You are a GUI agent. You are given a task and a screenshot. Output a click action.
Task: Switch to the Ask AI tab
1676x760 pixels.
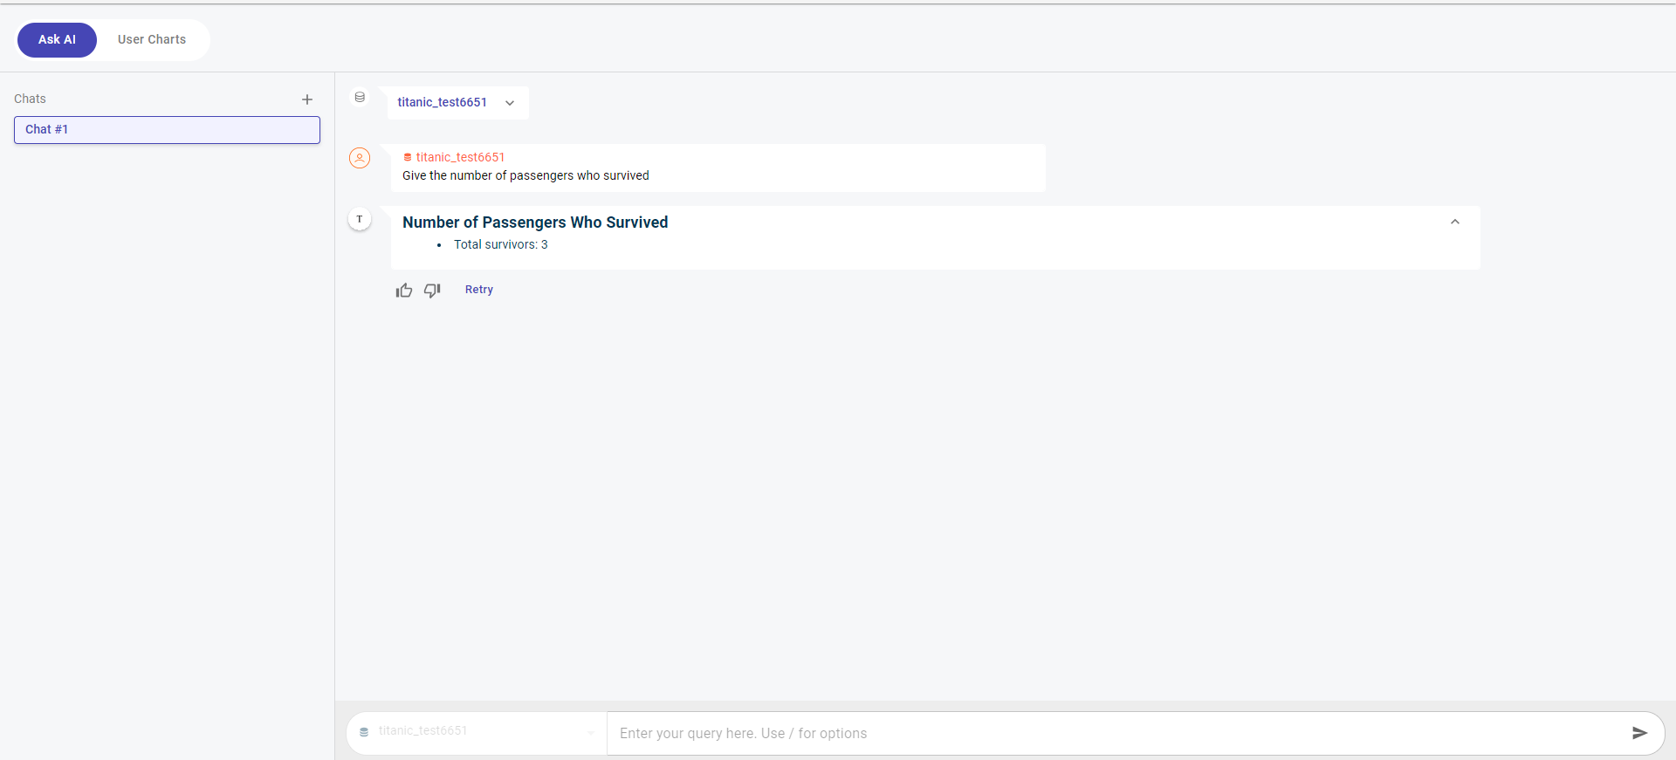click(57, 40)
